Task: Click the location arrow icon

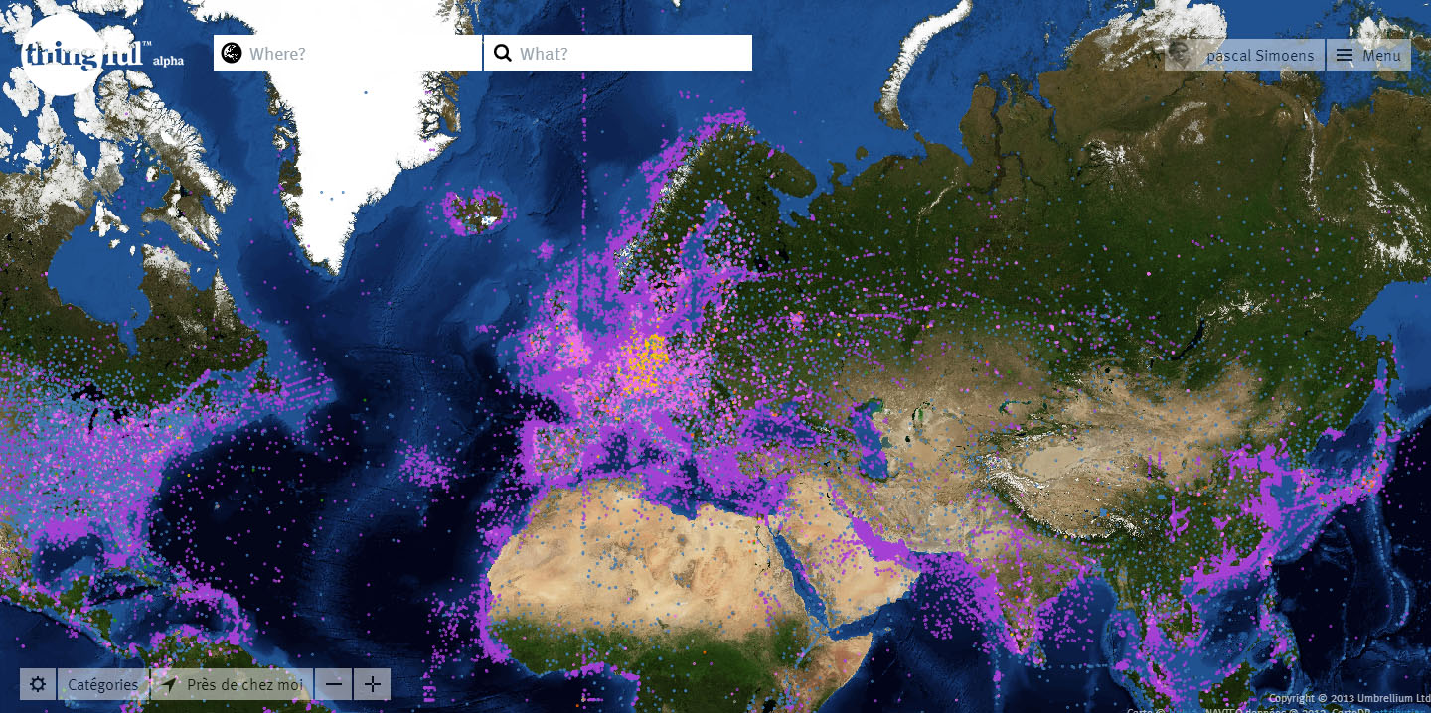Action: pyautogui.click(x=170, y=684)
